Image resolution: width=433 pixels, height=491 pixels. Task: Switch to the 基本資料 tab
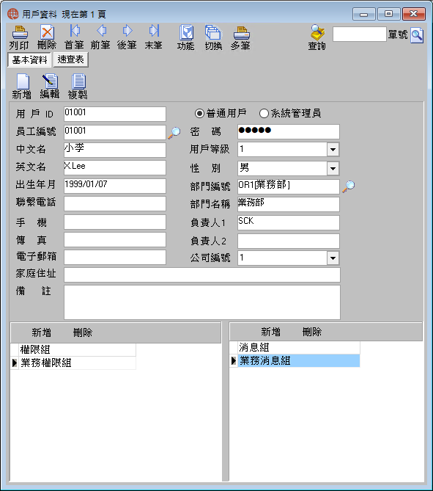click(x=29, y=59)
